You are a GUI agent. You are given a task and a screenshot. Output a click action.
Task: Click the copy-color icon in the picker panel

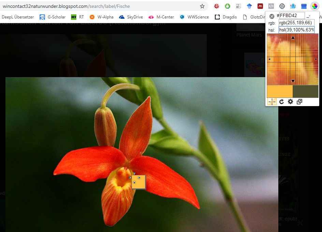[299, 102]
